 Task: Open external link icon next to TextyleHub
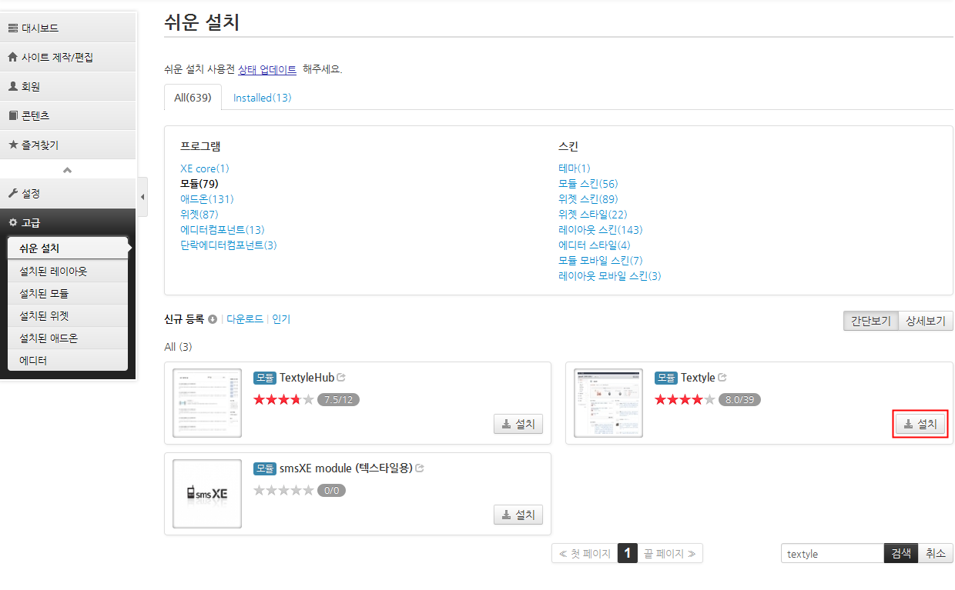(x=341, y=378)
